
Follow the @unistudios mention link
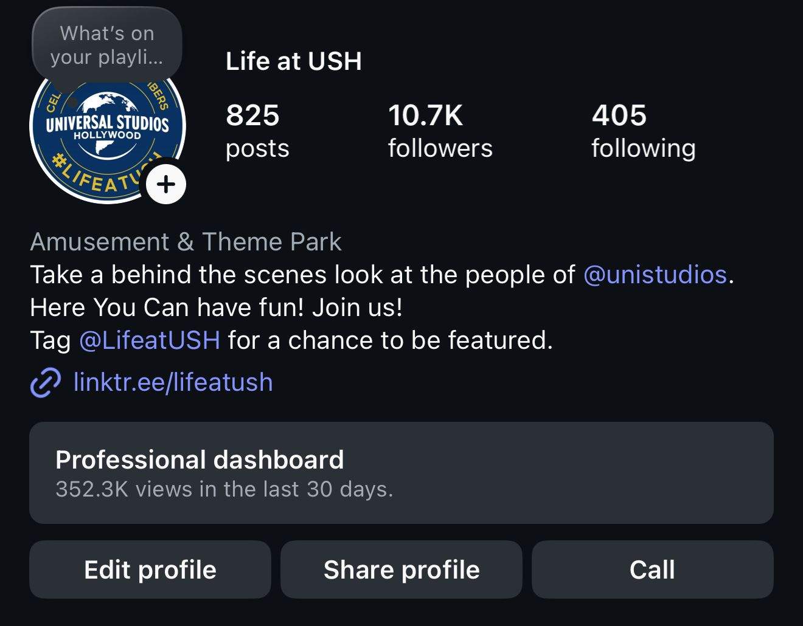(x=655, y=275)
